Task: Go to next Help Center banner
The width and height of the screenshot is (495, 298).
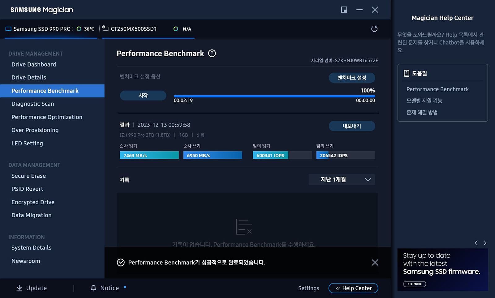Action: point(485,243)
